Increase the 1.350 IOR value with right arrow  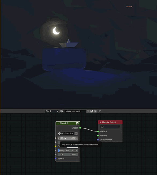tap(77, 138)
